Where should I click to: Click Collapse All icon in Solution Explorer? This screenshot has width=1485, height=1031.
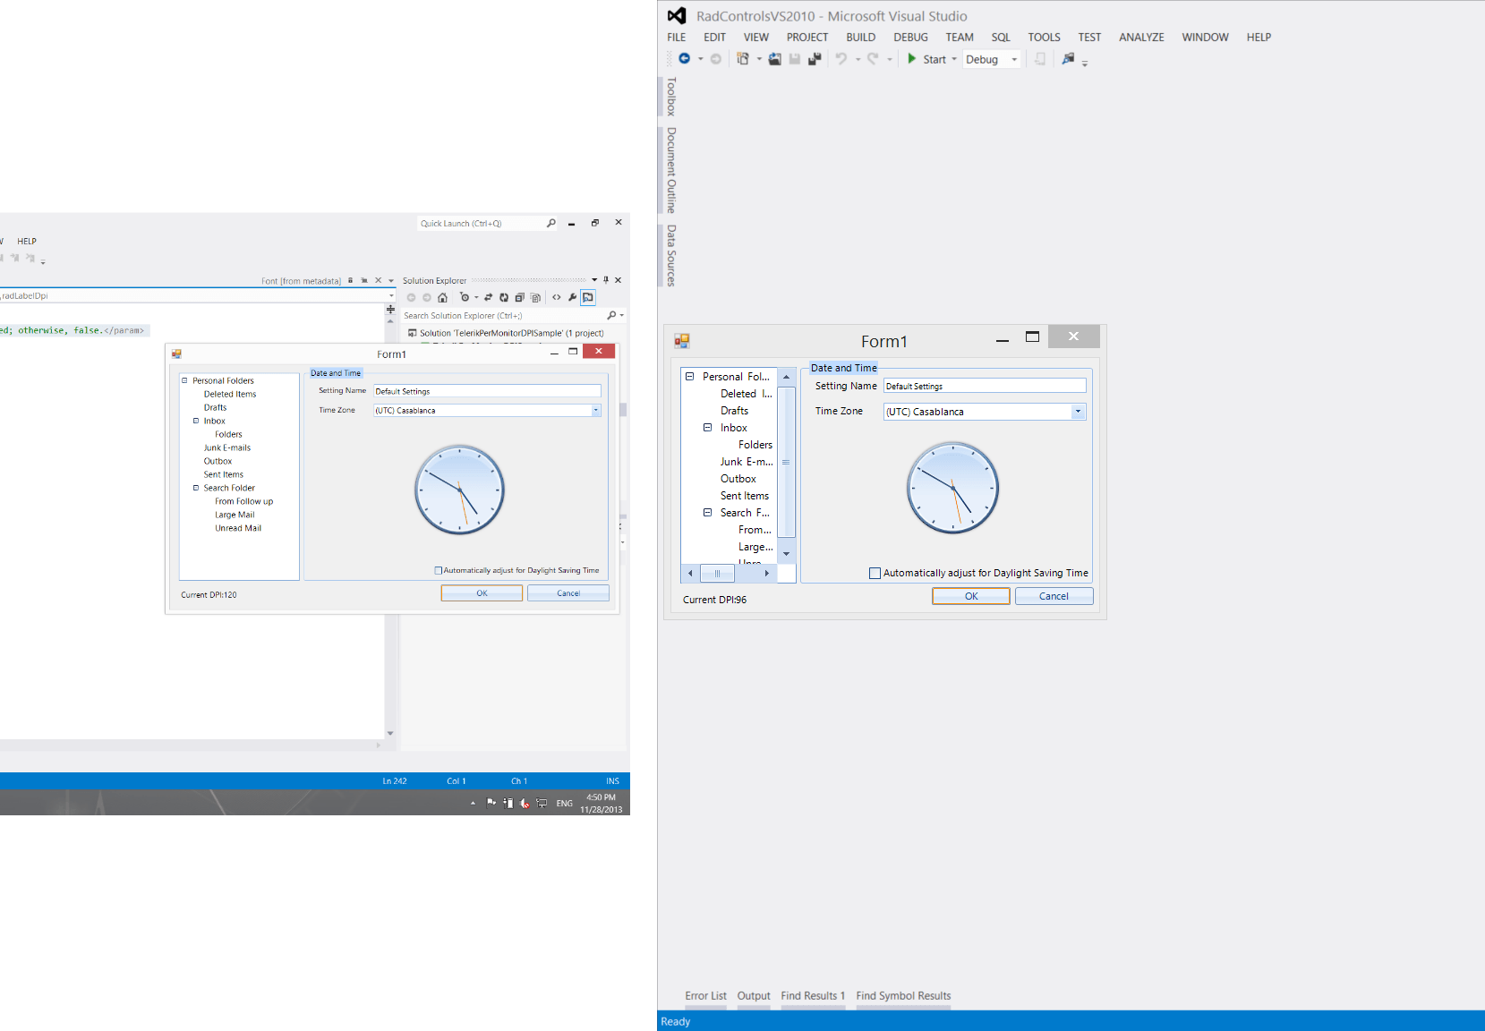tap(519, 298)
